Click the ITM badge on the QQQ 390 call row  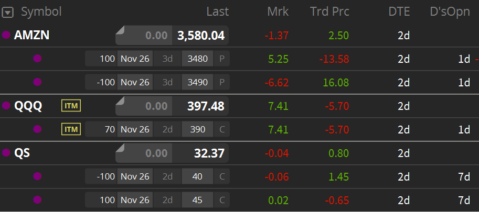(71, 129)
